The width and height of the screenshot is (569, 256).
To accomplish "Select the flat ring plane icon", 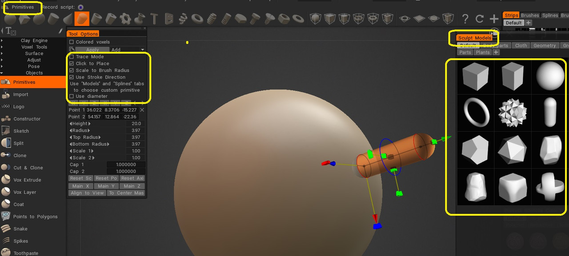I will click(405, 19).
